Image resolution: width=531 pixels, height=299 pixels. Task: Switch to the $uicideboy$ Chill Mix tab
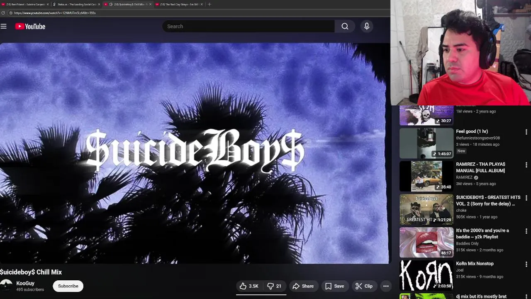click(x=128, y=4)
